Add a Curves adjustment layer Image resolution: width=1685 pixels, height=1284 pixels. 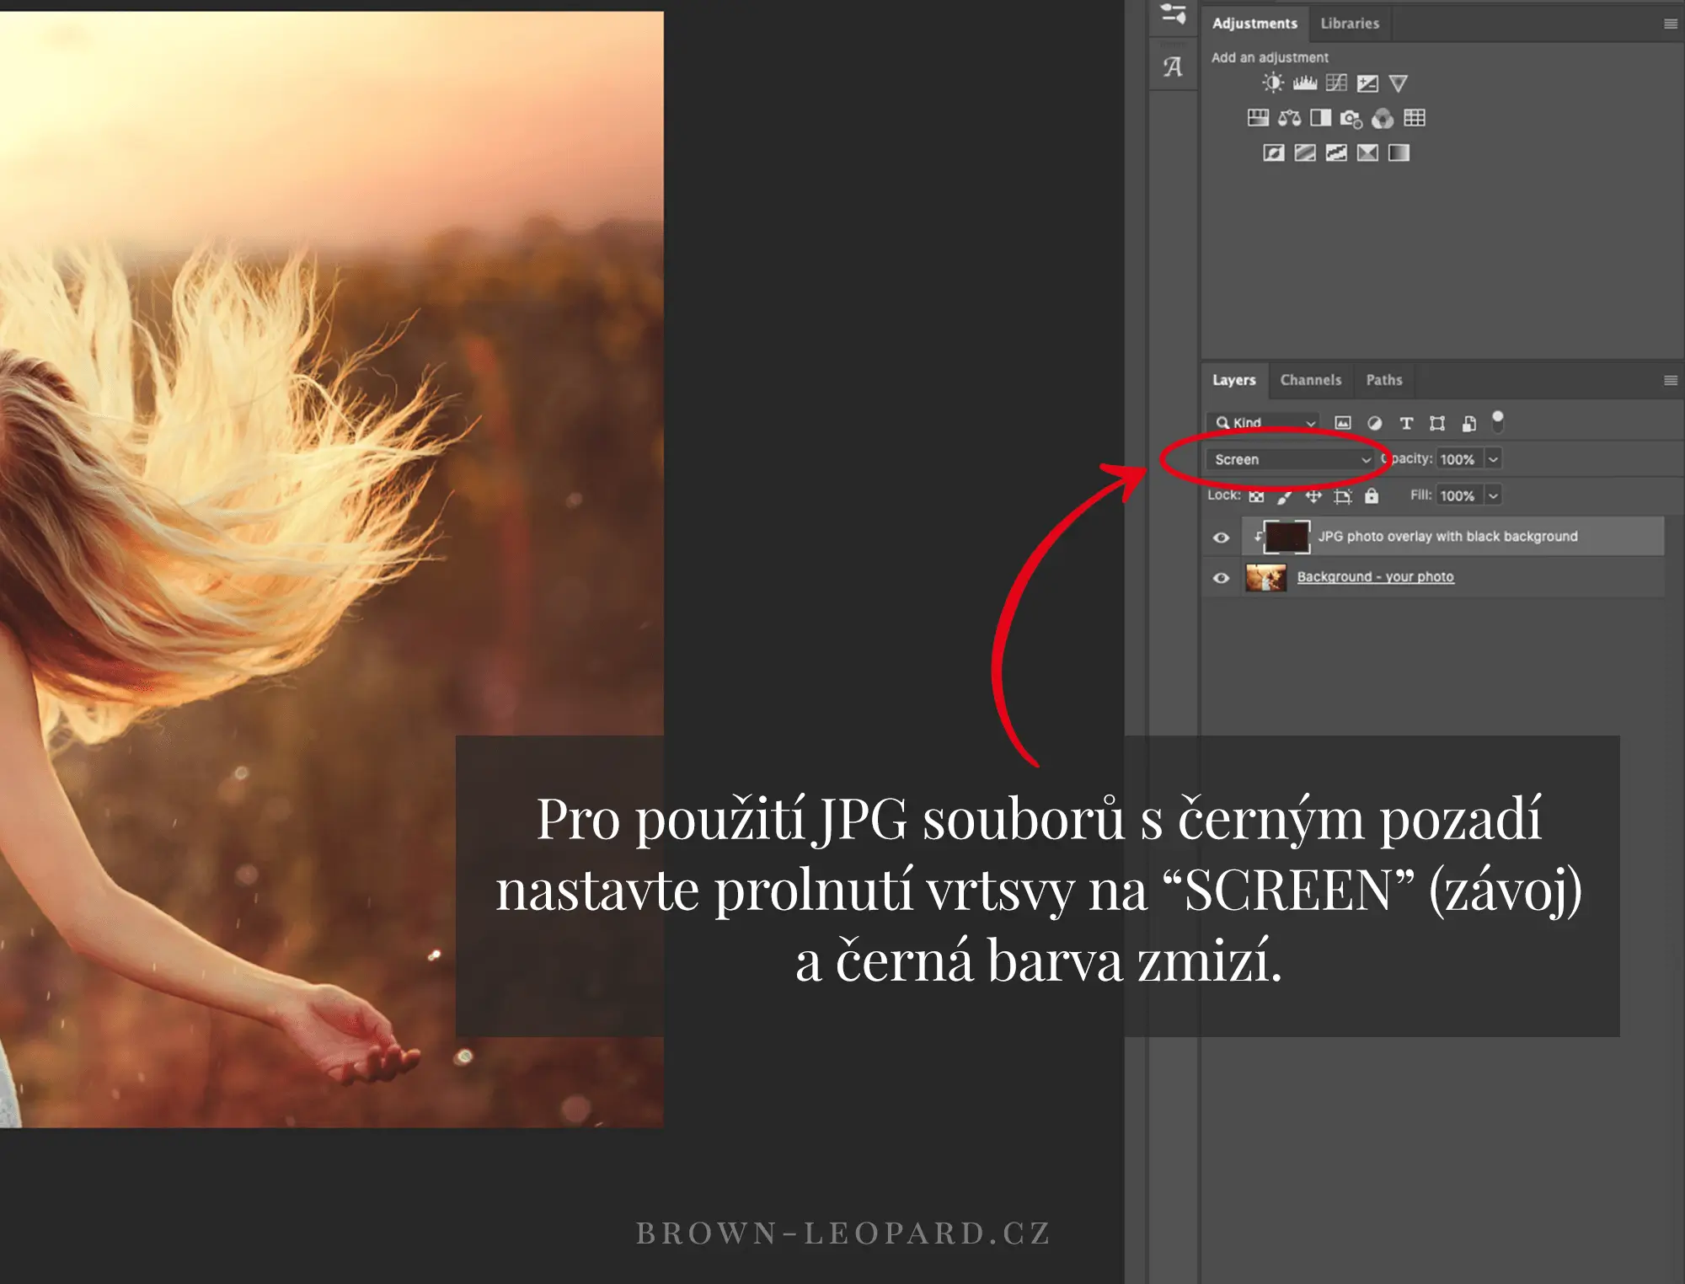pyautogui.click(x=1336, y=83)
